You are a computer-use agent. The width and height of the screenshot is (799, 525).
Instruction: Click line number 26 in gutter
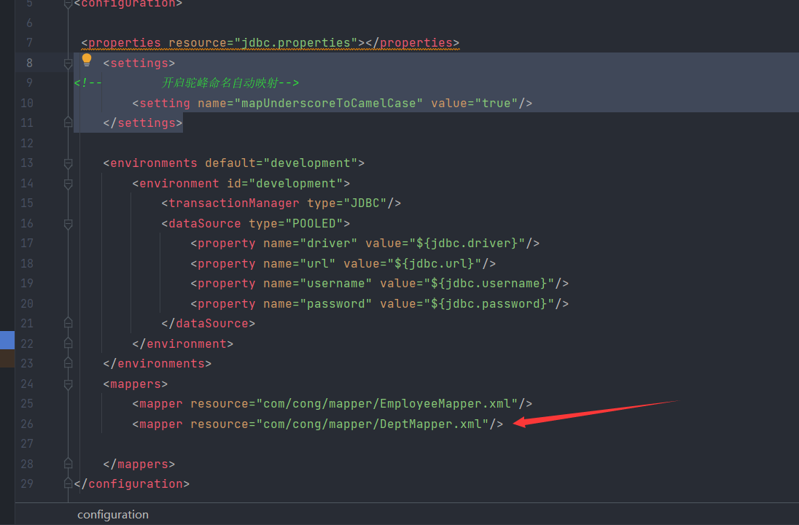tap(27, 424)
